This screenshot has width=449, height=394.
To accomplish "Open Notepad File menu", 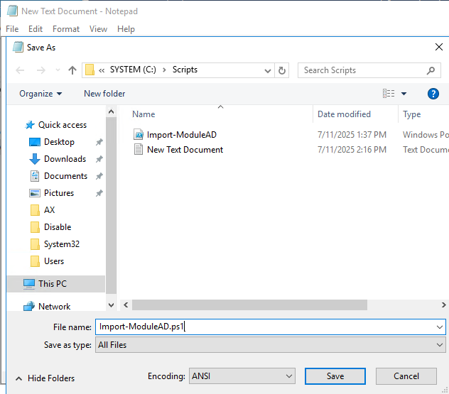I will tap(12, 29).
